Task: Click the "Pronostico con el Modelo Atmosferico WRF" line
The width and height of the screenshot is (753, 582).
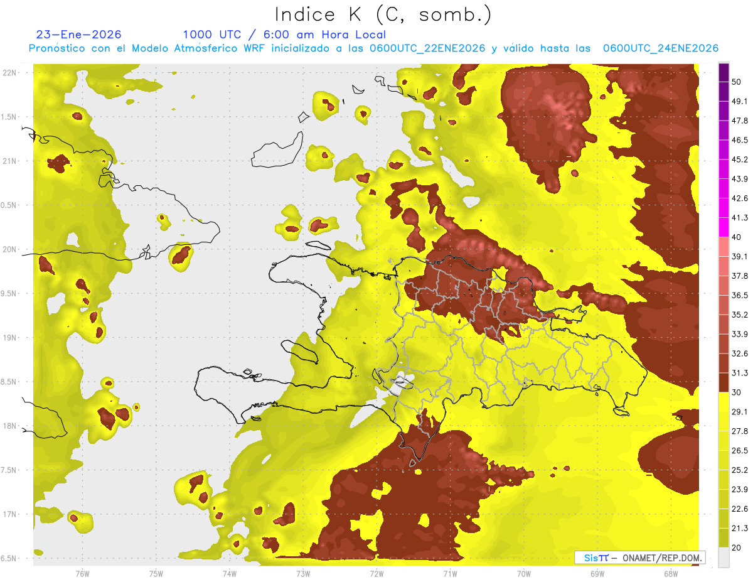Action: click(x=373, y=48)
